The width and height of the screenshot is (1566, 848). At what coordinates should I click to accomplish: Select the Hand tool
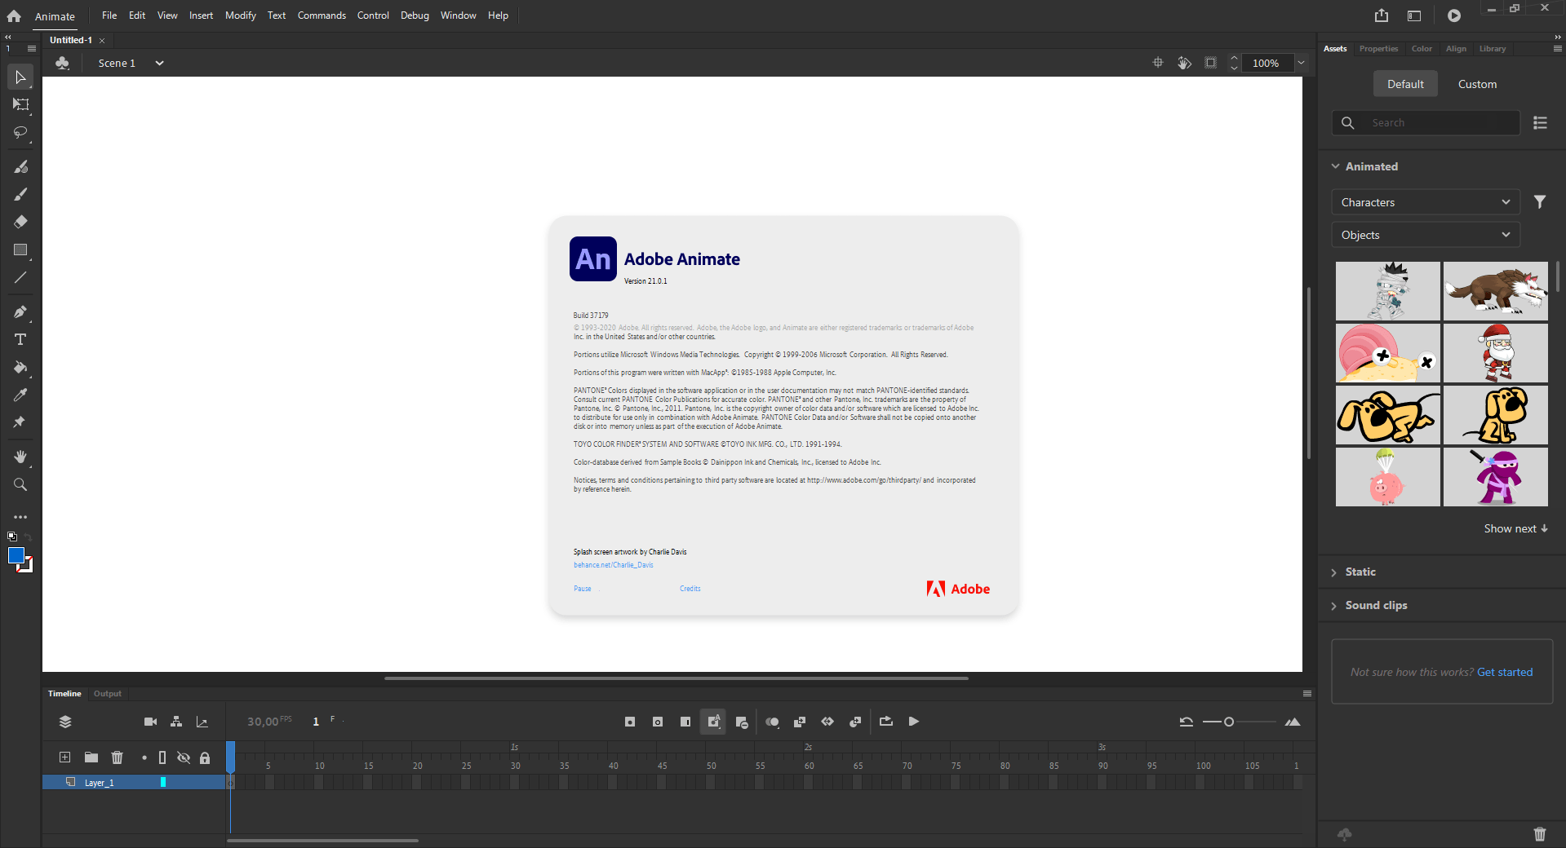(x=20, y=457)
